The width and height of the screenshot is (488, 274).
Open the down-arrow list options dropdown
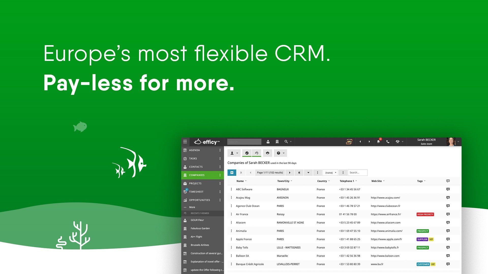point(308,173)
